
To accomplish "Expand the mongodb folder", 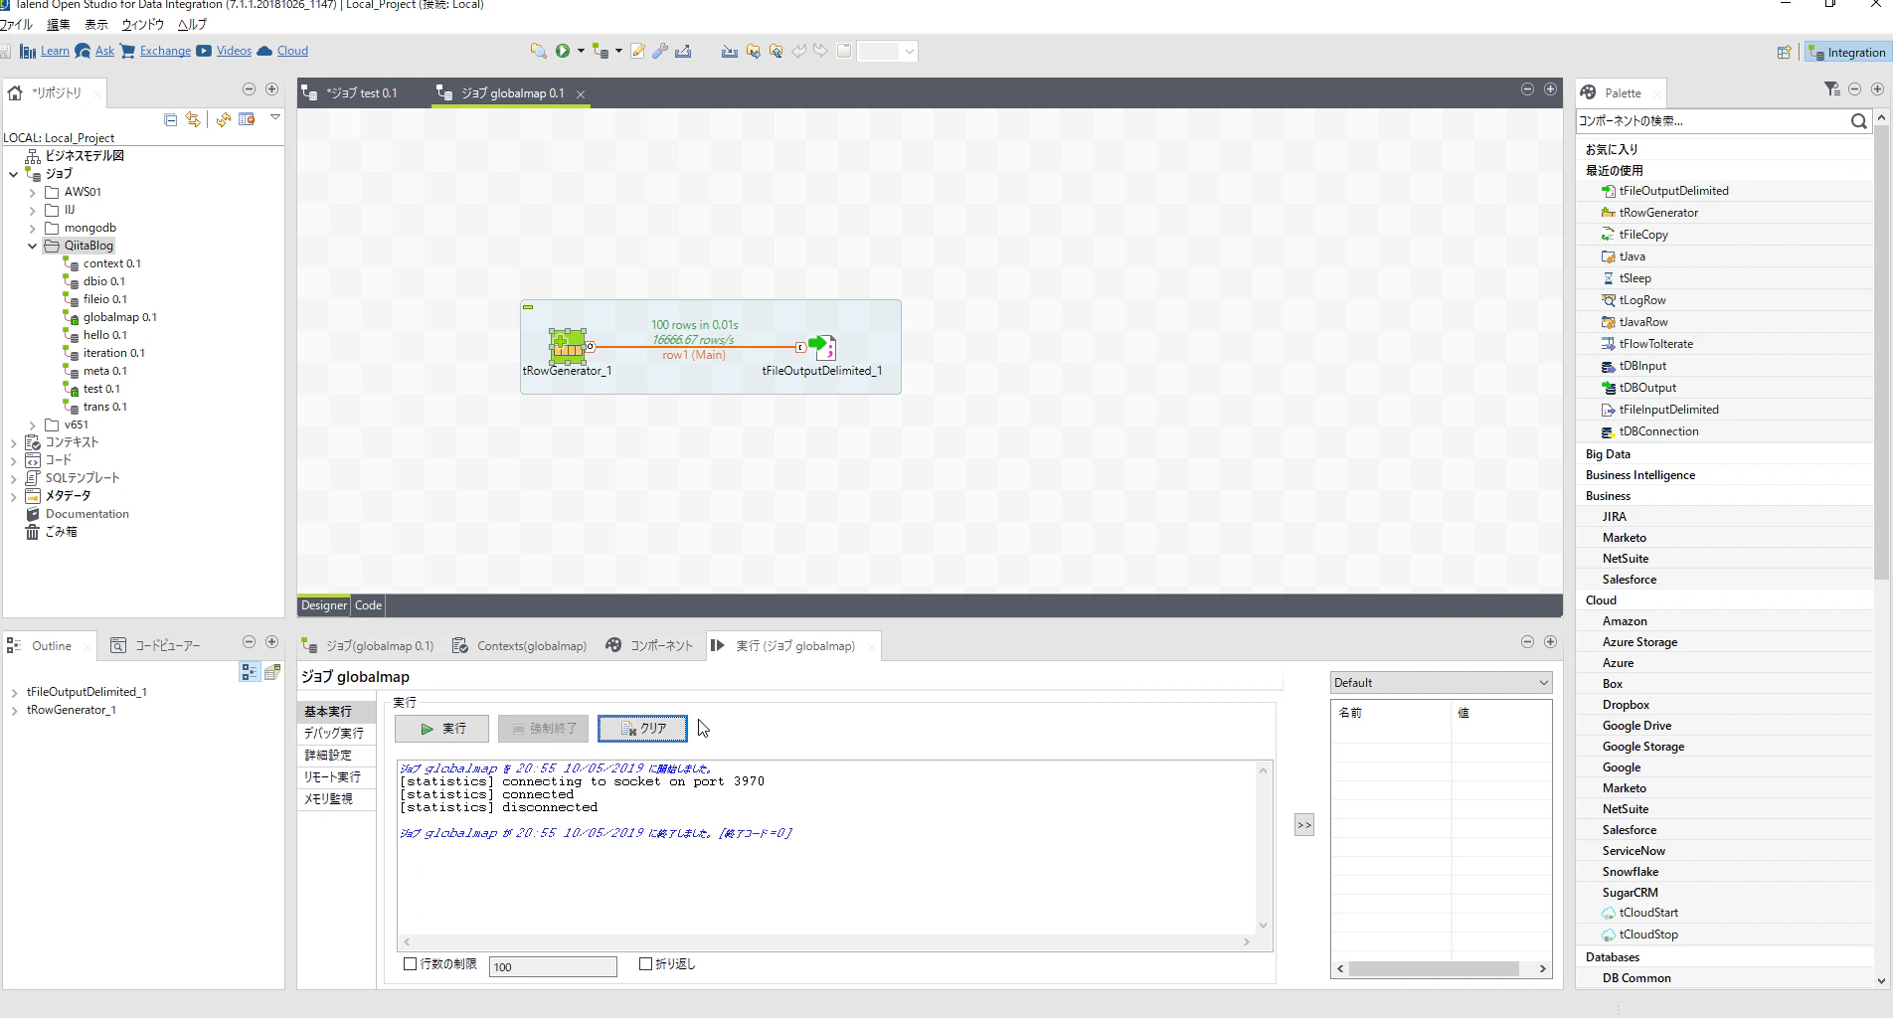I will pyautogui.click(x=32, y=229).
